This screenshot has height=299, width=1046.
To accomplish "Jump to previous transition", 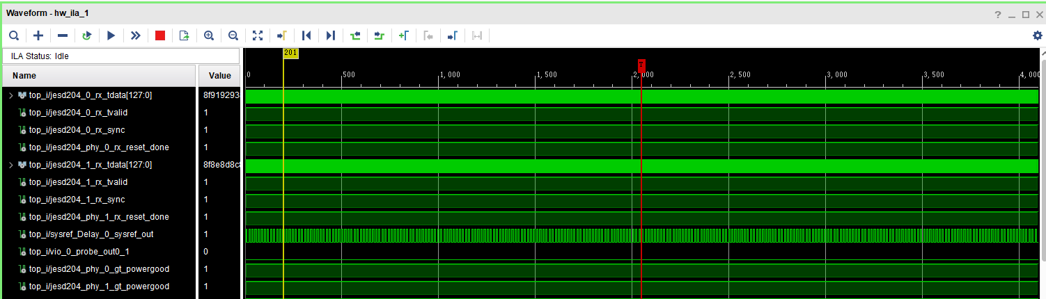I will coord(355,35).
